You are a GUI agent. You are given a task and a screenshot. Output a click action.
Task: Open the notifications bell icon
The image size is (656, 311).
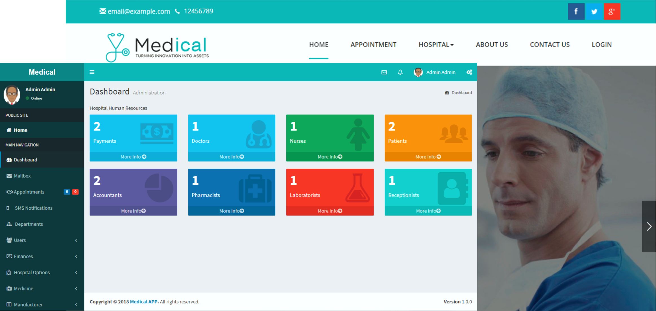pyautogui.click(x=400, y=72)
